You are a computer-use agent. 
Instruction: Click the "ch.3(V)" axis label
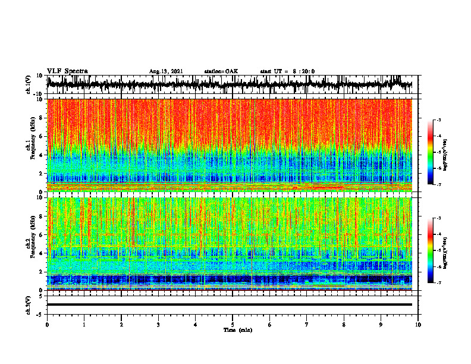tap(29, 305)
